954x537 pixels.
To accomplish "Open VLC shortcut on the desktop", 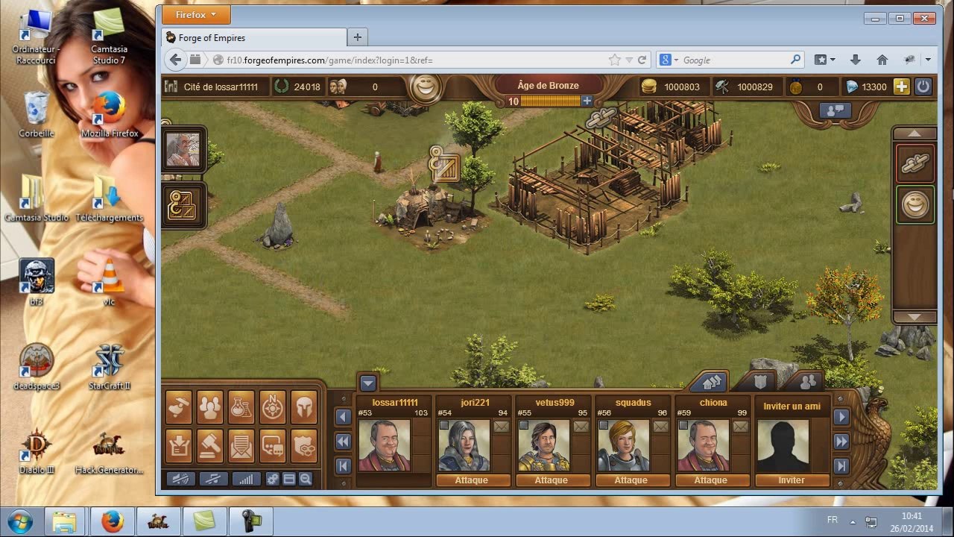I will coord(110,283).
